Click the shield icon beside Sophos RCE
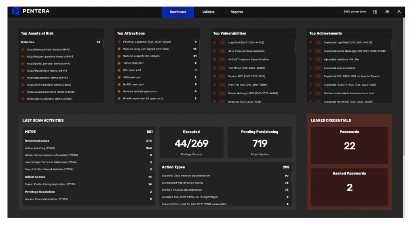Screen dimensions: 414x225 (215, 76)
